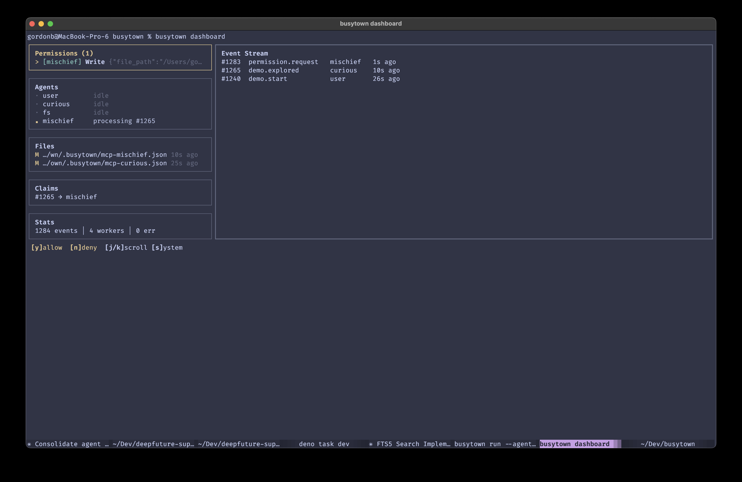Screen dimensions: 742x482
Task: Switch to the 'FTS5 Search Implem…' tab
Action: [x=410, y=444]
